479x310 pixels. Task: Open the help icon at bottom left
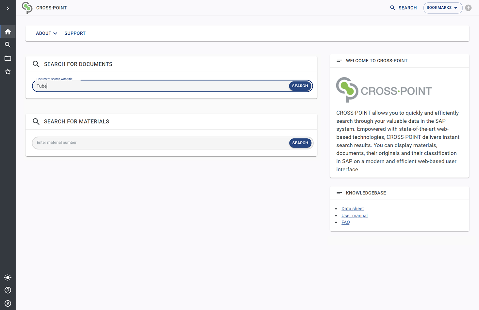(x=8, y=290)
